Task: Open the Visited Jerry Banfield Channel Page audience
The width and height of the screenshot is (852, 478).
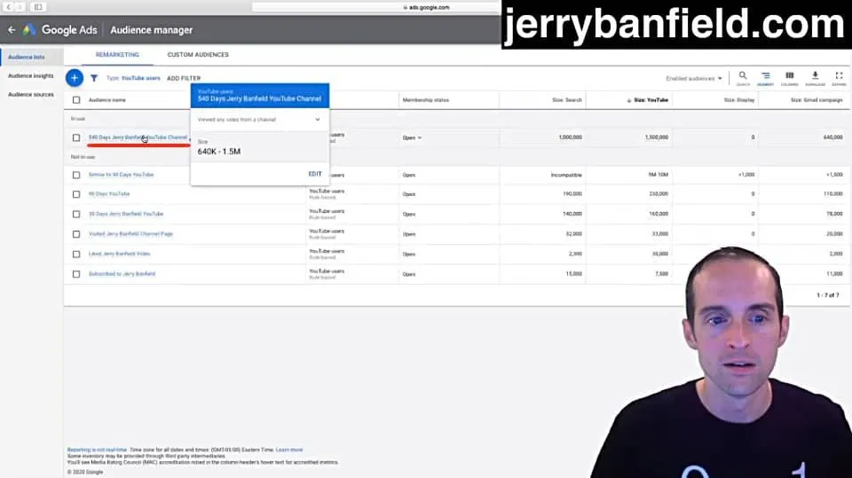Action: 131,234
